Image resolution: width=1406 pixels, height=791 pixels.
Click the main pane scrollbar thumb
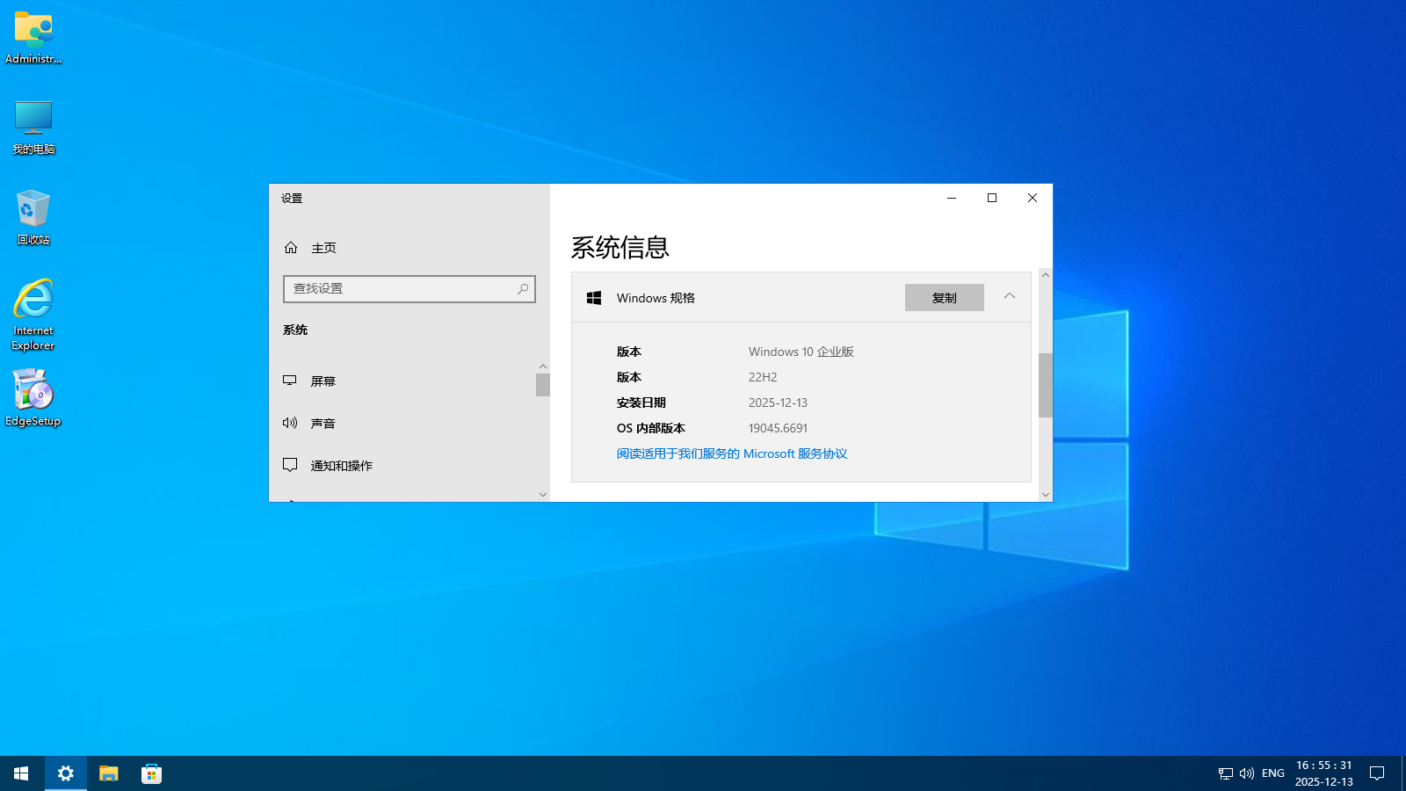pos(1046,385)
